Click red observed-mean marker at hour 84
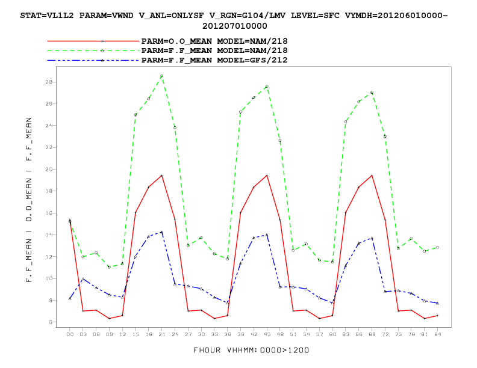This screenshot has height=368, width=477. 437,316
